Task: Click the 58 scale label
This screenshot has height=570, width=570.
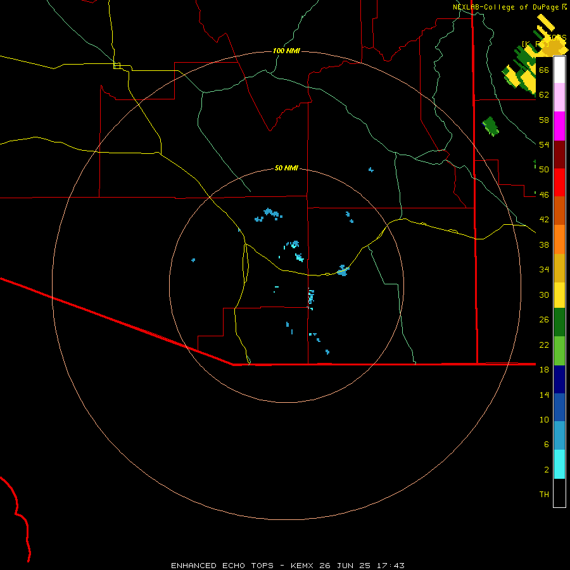Action: 544,120
